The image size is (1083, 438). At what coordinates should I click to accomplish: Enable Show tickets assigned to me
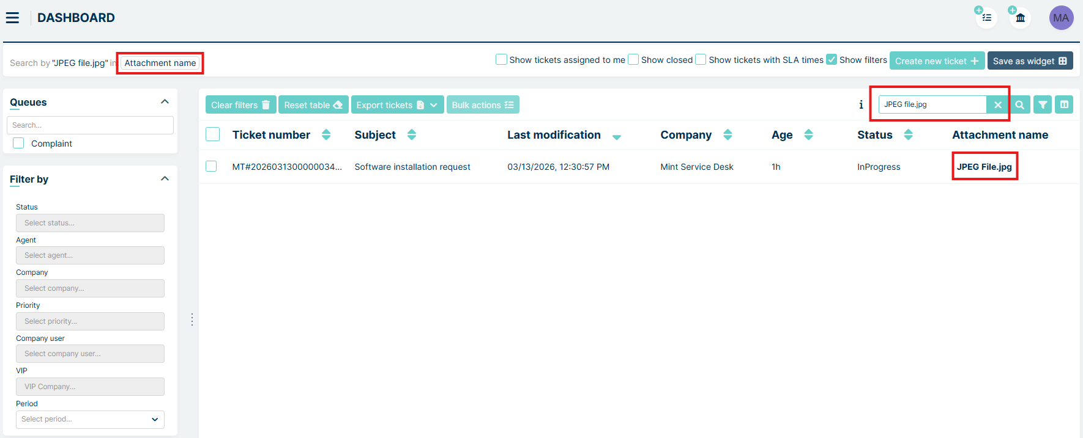[x=501, y=60]
